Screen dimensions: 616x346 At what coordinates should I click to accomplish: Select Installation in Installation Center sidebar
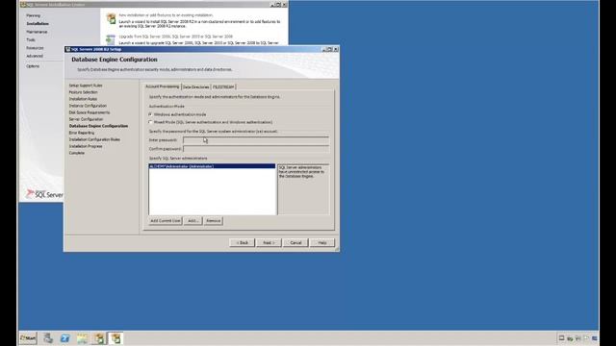point(38,23)
